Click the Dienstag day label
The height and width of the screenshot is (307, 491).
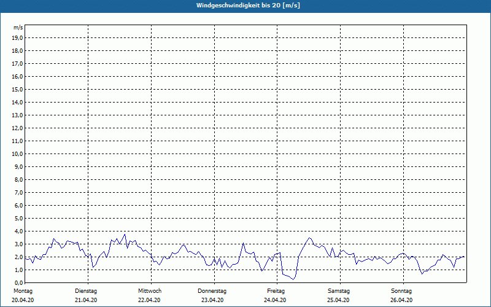pyautogui.click(x=86, y=291)
